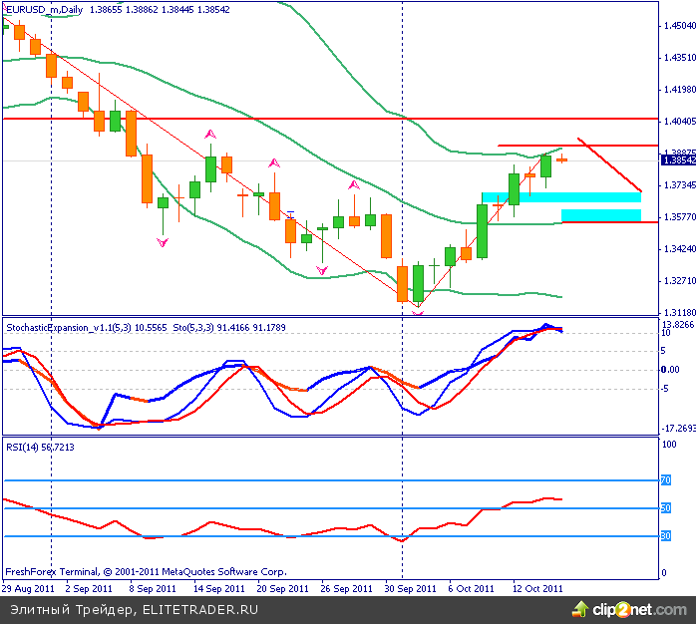The height and width of the screenshot is (624, 696).
Task: Open the ELITETRADER.RU link text
Action: (200, 608)
